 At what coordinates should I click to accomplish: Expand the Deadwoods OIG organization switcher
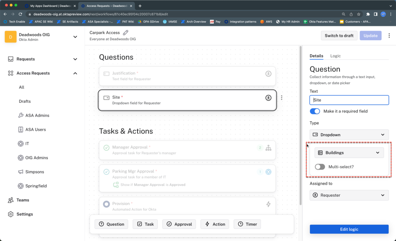pyautogui.click(x=75, y=37)
